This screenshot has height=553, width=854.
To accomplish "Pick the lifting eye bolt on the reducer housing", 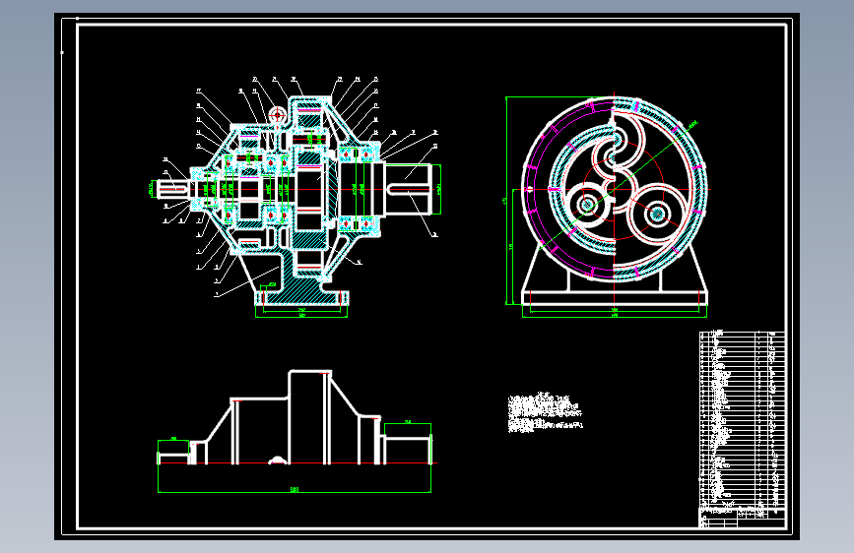I will pyautogui.click(x=278, y=116).
